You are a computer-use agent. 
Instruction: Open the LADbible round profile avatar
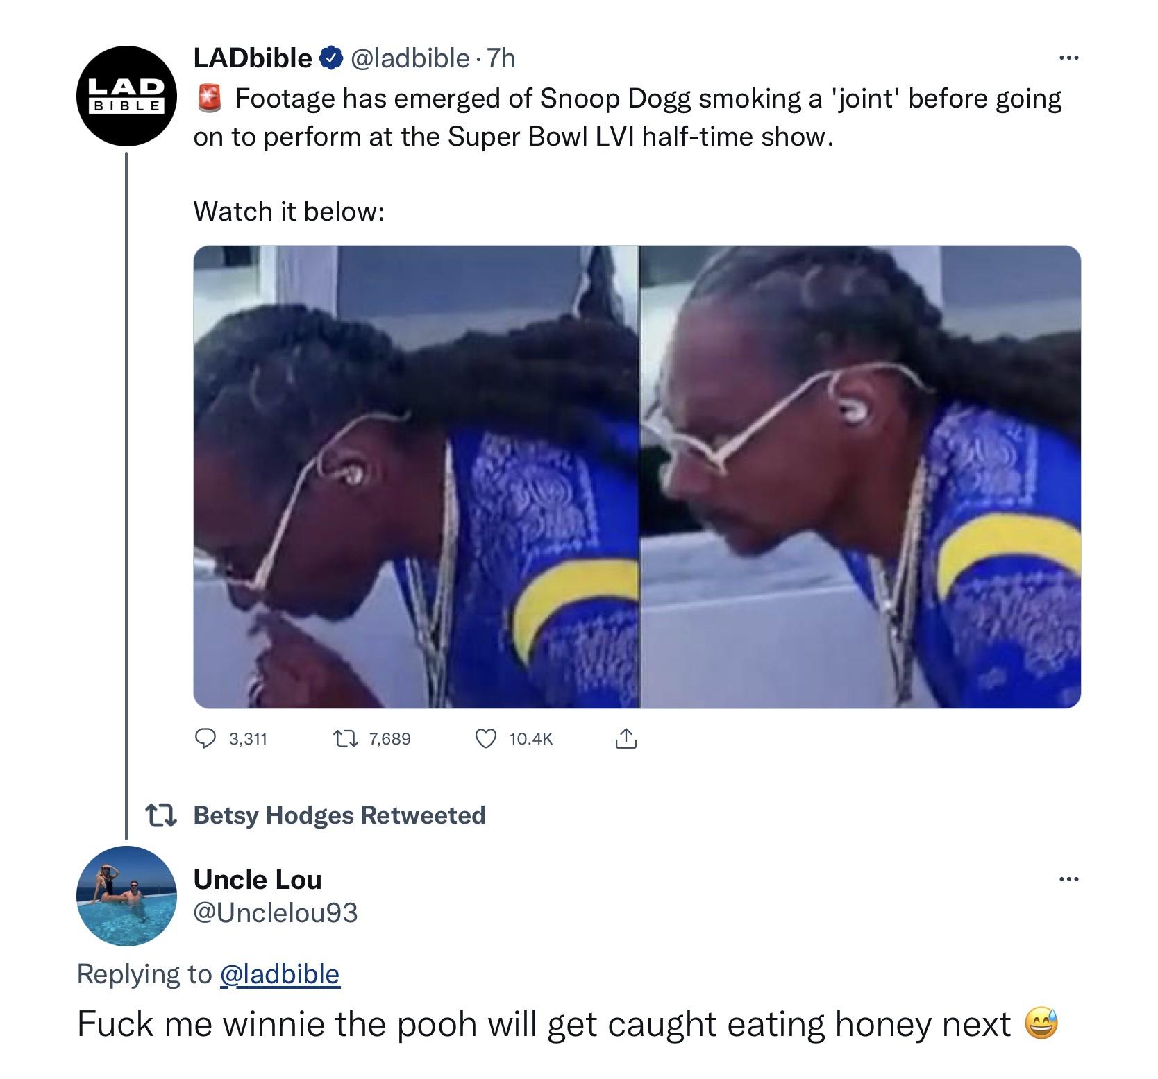click(x=126, y=96)
